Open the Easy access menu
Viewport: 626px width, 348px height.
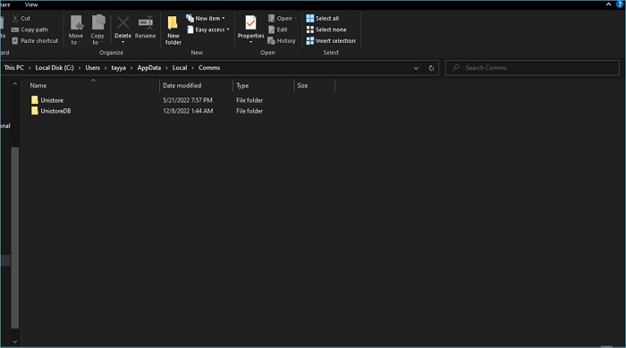pos(208,30)
